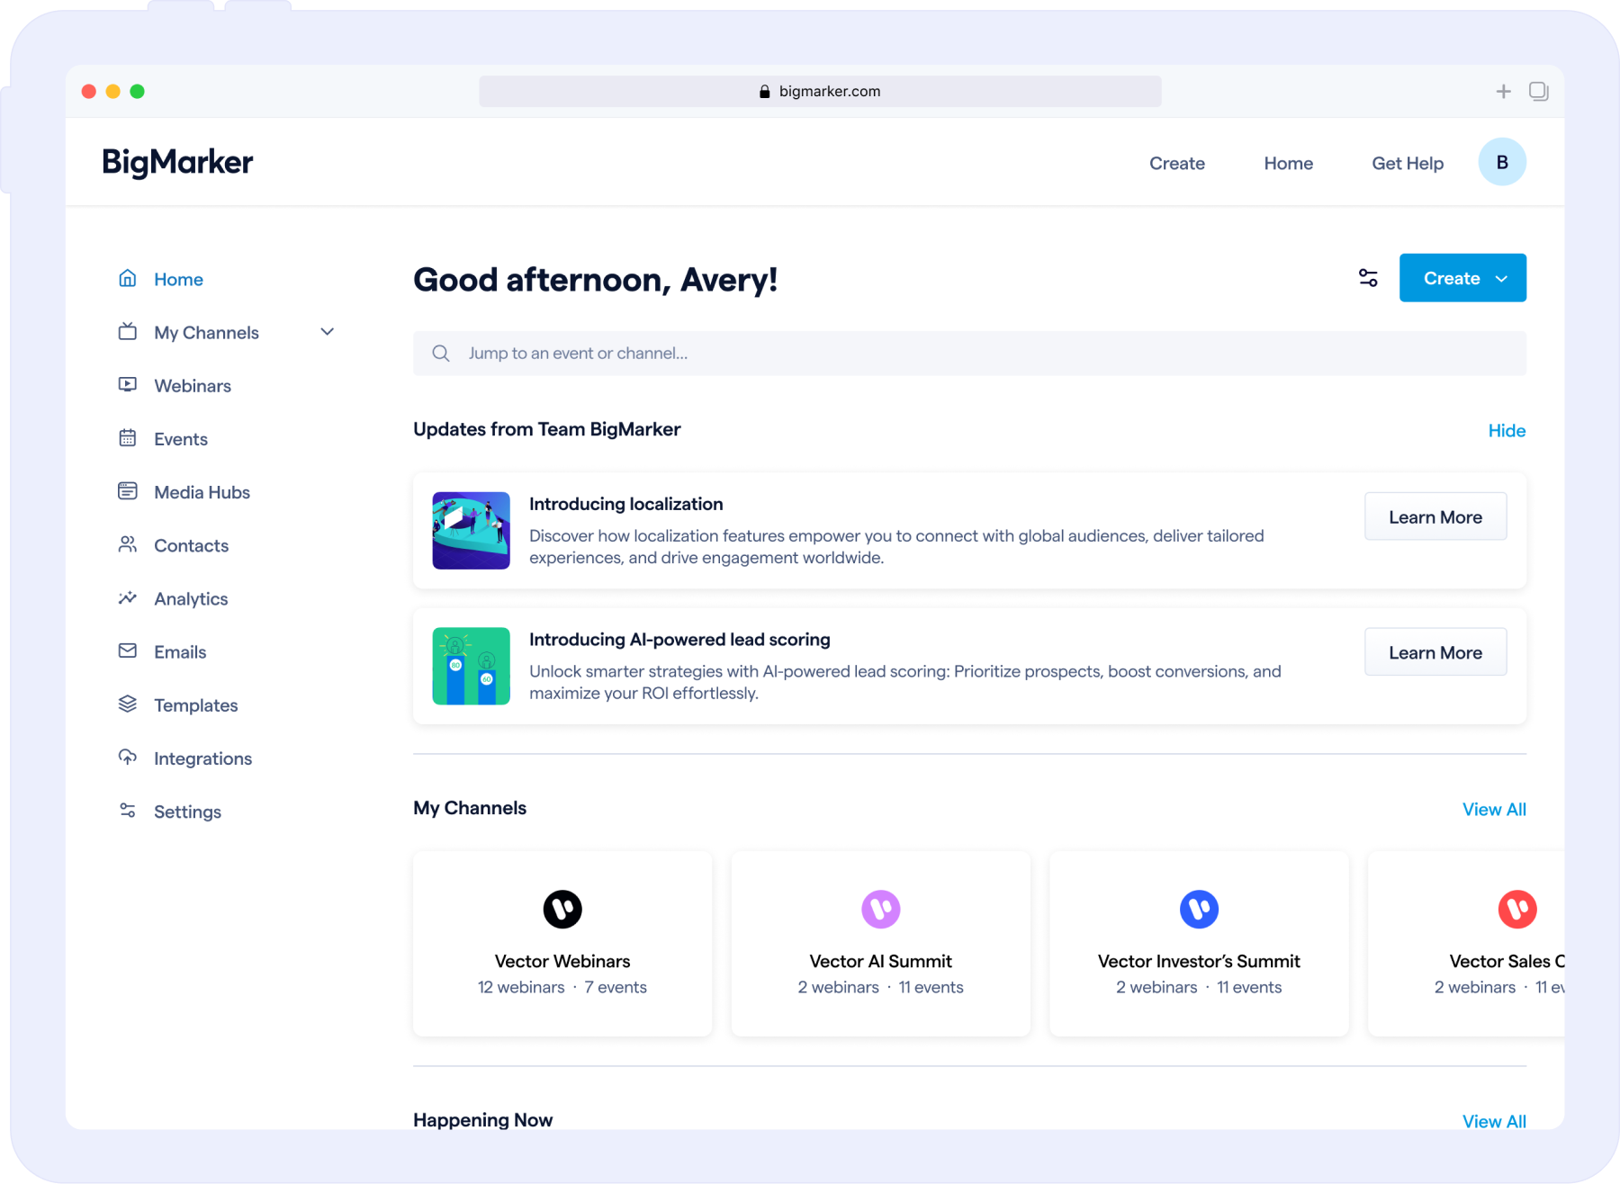
Task: Click the Home house icon in sidebar
Action: point(128,279)
